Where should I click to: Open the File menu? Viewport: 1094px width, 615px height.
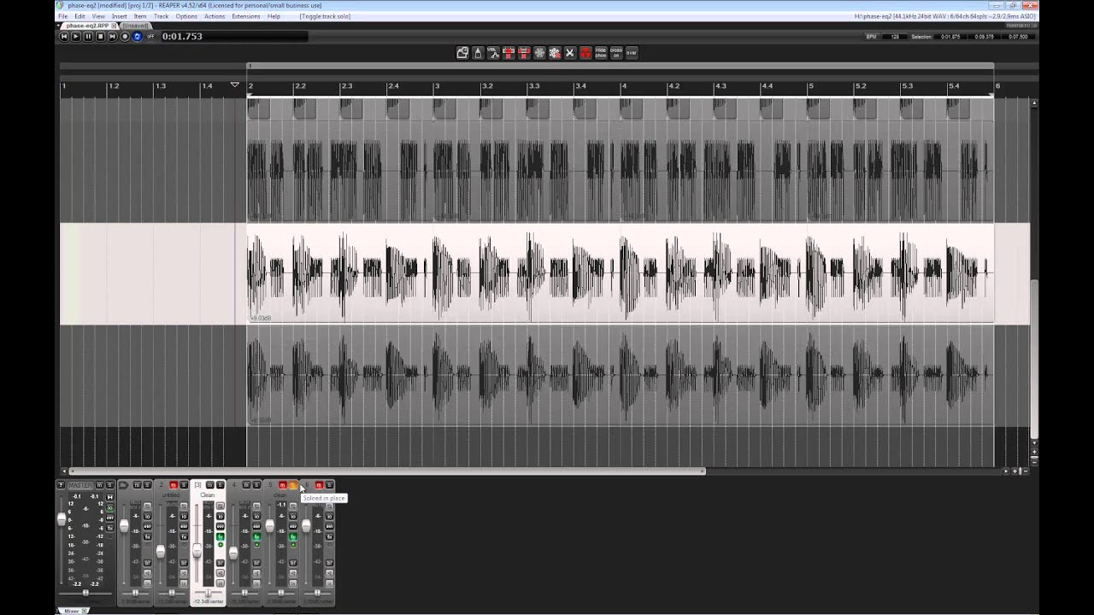tap(63, 16)
